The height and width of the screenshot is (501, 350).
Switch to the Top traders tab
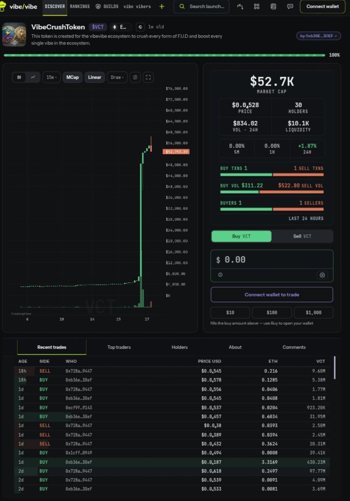(119, 347)
